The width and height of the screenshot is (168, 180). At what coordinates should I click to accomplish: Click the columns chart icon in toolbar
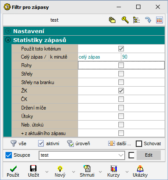point(160,20)
